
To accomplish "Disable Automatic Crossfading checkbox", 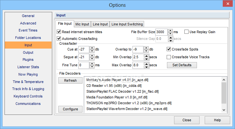I will point(59,39).
